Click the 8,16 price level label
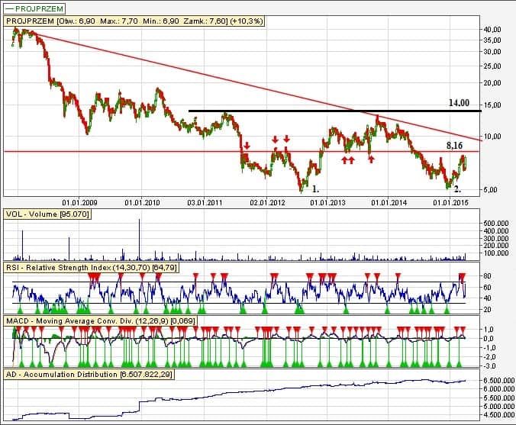The height and width of the screenshot is (425, 516). 456,143
